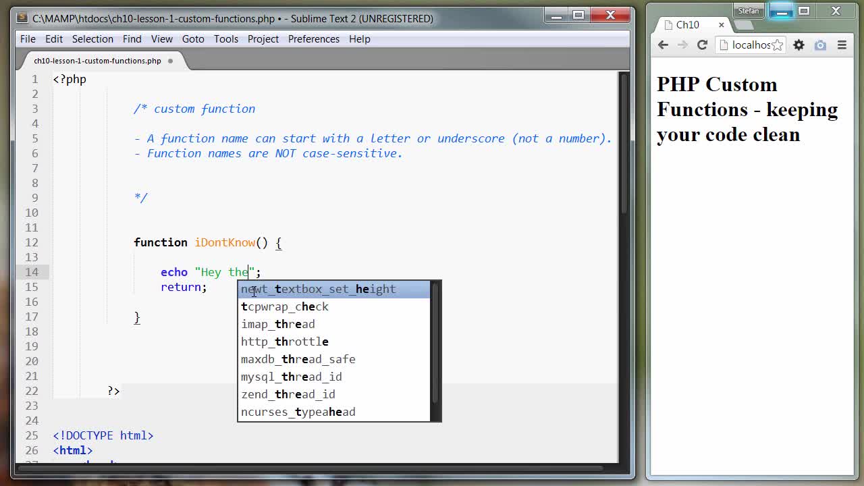Click the Stefan profile button in browser
The height and width of the screenshot is (486, 864).
(x=749, y=11)
